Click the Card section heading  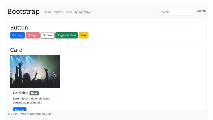16,50
